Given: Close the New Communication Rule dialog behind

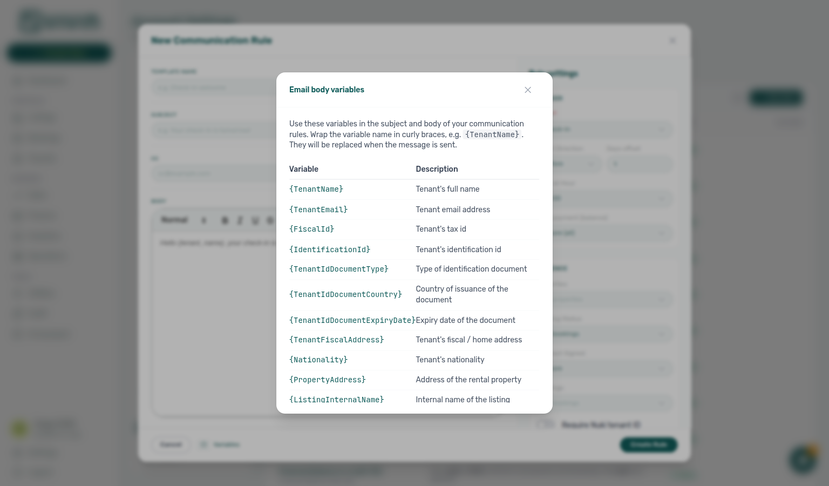Looking at the screenshot, I should click(672, 40).
